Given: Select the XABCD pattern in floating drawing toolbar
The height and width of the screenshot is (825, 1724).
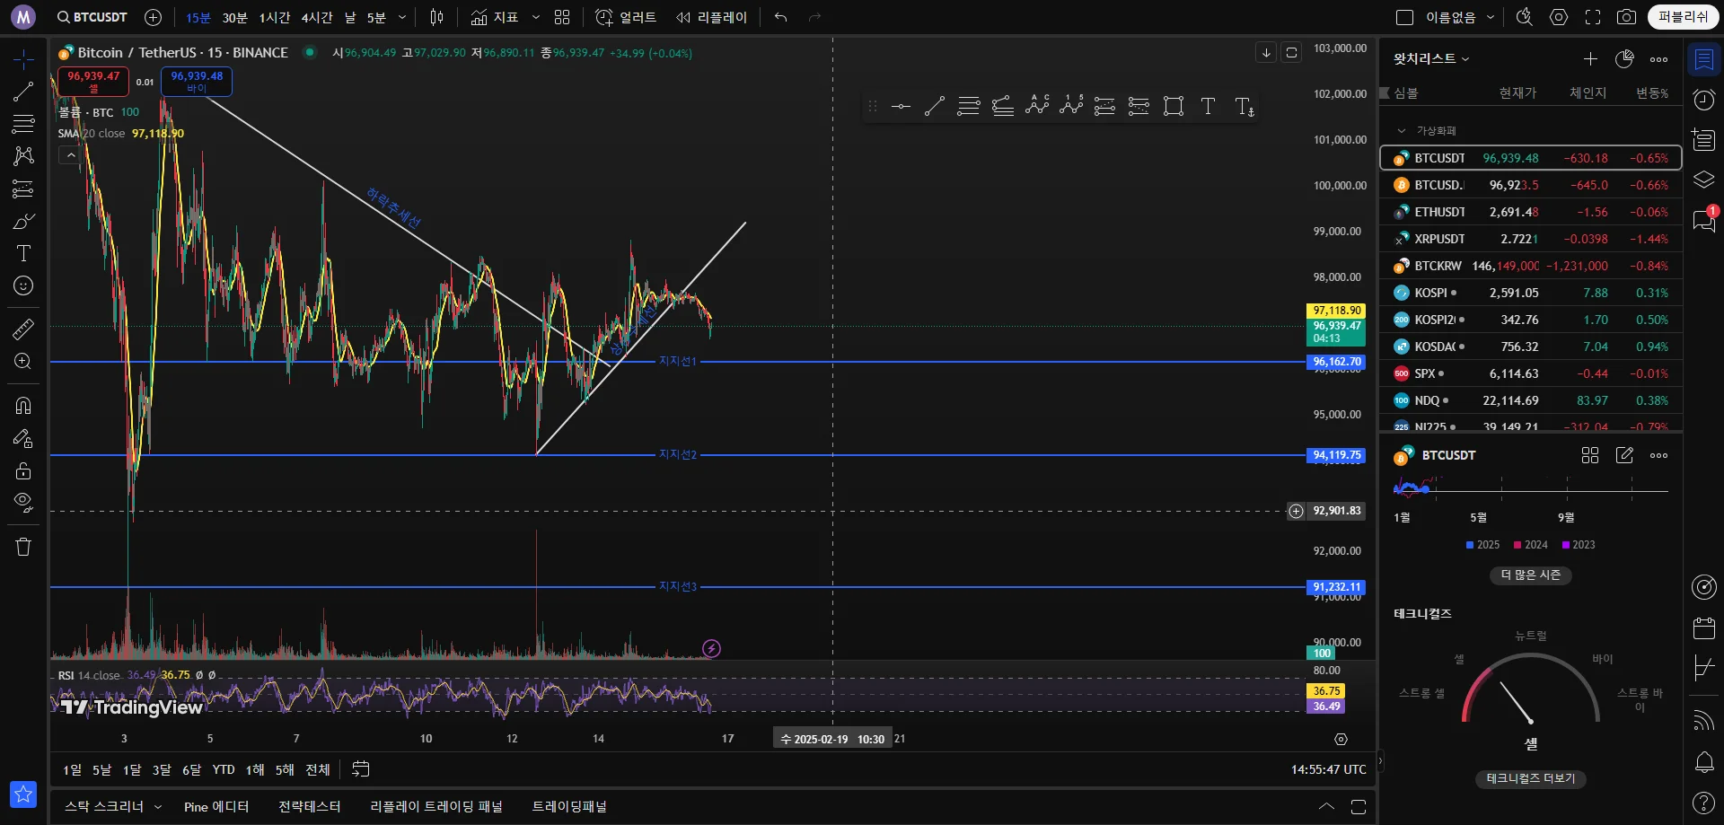Looking at the screenshot, I should coord(1037,106).
